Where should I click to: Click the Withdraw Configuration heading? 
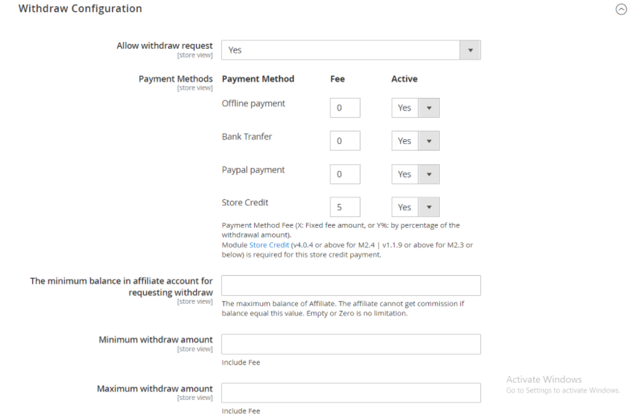pyautogui.click(x=80, y=9)
